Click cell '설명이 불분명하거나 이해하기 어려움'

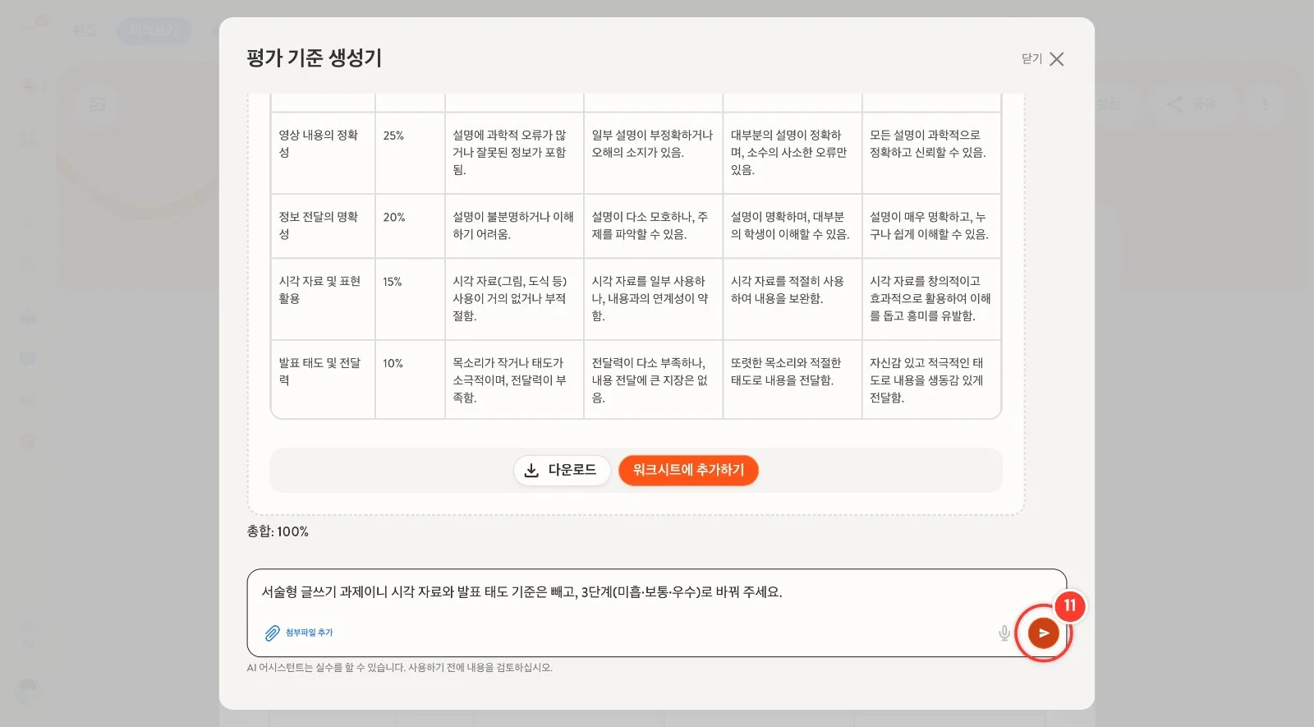(514, 226)
